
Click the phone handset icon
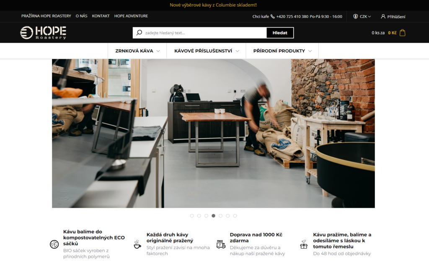coord(272,16)
